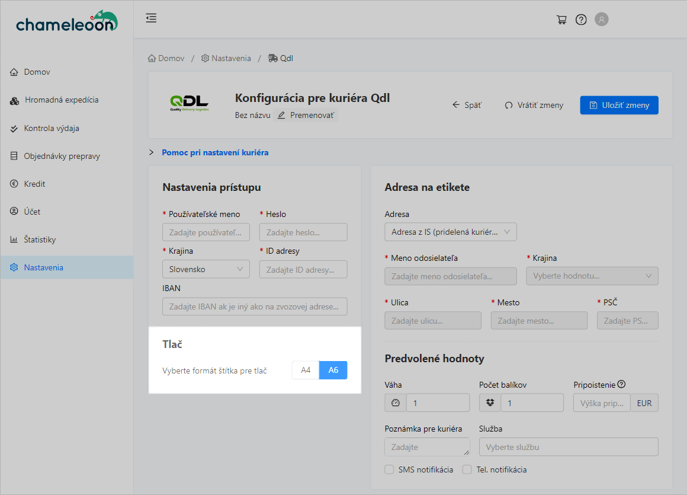The height and width of the screenshot is (495, 687).
Task: Open the Adresa dropdown on label section
Action: point(450,232)
